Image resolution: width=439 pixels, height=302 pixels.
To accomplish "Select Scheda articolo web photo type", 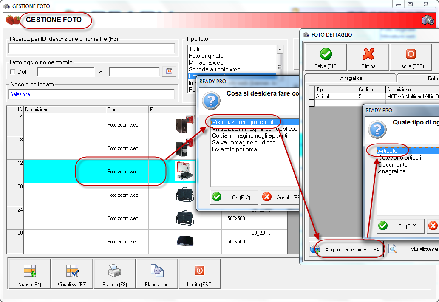I will (x=232, y=69).
